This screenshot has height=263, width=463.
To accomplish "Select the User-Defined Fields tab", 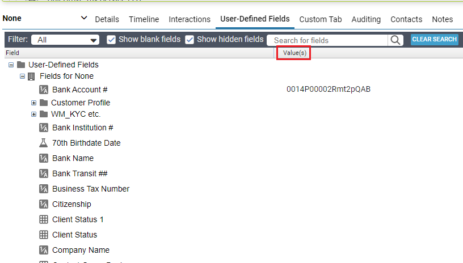I will pyautogui.click(x=255, y=19).
